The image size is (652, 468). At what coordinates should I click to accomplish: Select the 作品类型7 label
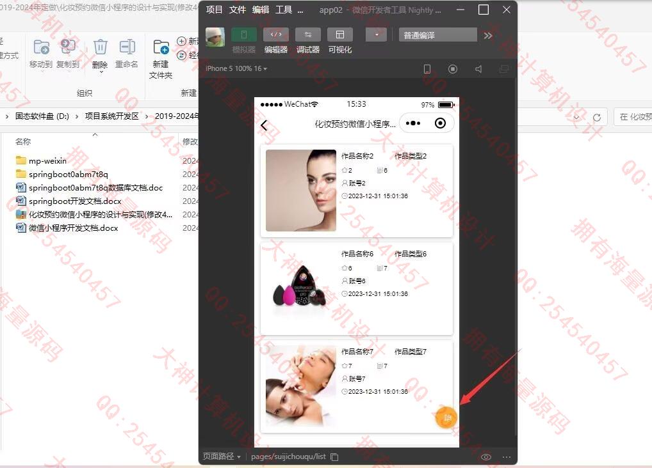pyautogui.click(x=411, y=352)
